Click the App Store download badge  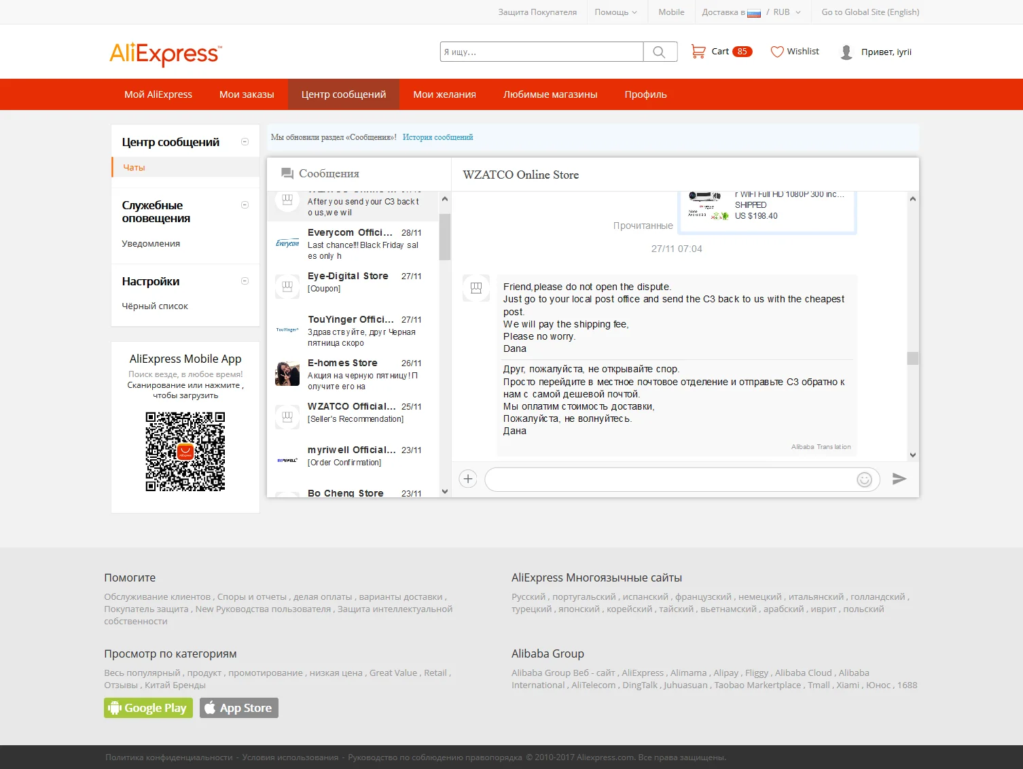click(239, 708)
